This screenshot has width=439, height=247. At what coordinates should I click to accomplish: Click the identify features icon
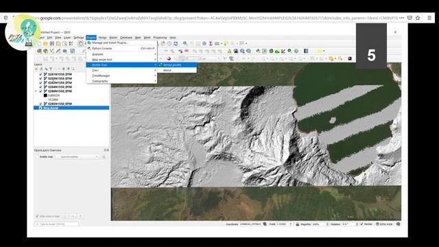[185, 43]
